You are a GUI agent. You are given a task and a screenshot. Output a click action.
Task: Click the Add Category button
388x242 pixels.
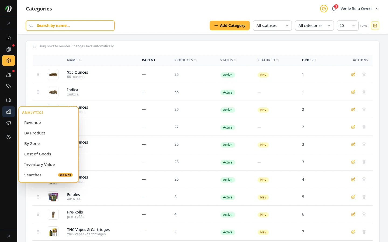pos(230,26)
